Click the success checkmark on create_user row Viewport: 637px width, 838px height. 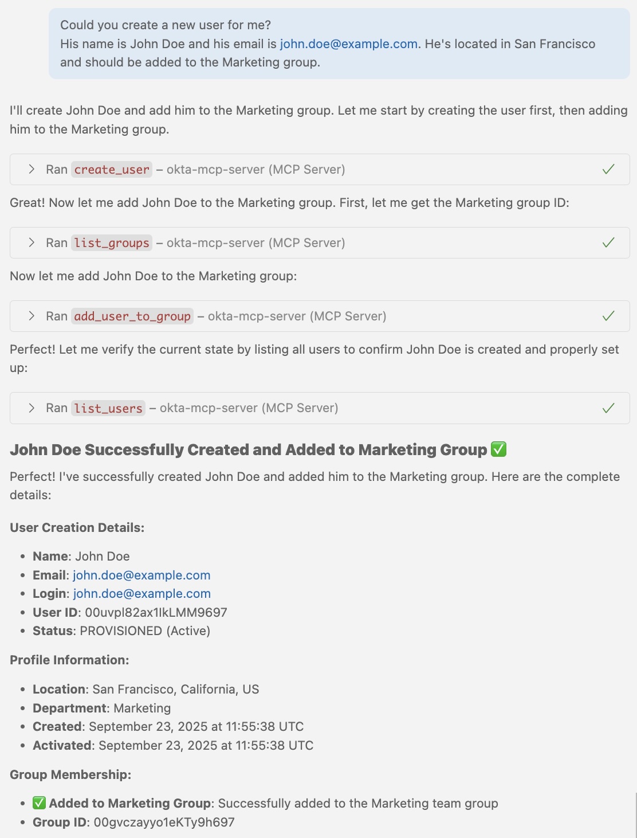(x=608, y=170)
